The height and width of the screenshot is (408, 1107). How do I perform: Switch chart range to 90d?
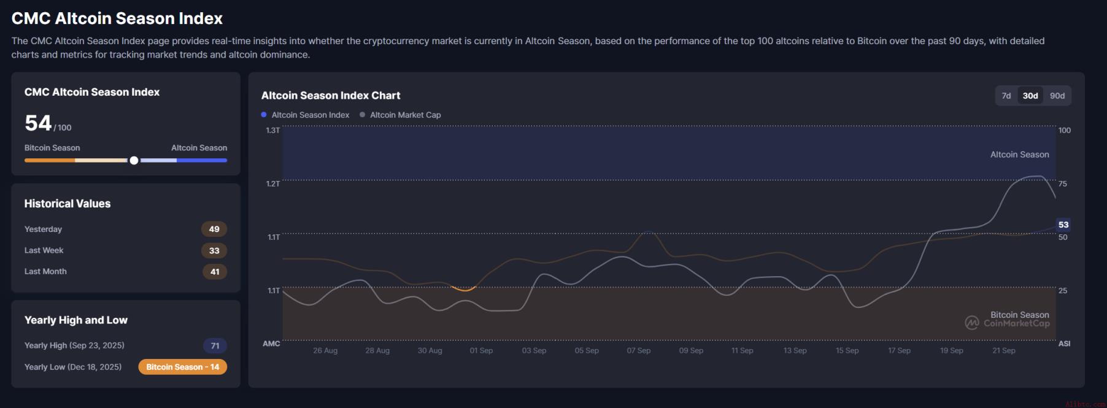[x=1057, y=96]
